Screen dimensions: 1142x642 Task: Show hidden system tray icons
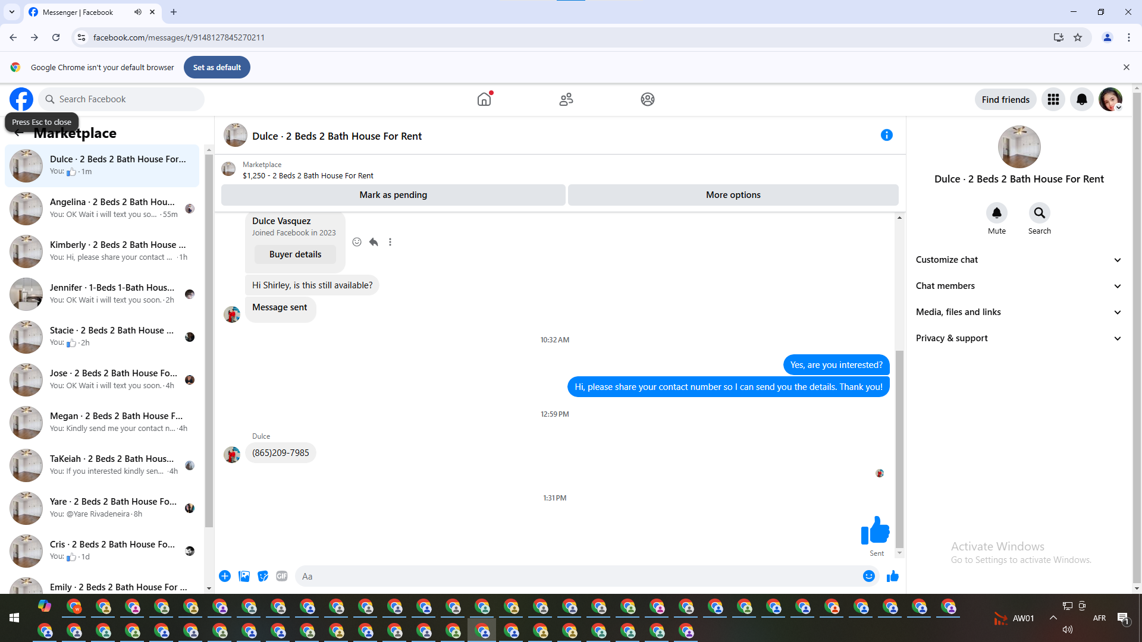click(1053, 618)
